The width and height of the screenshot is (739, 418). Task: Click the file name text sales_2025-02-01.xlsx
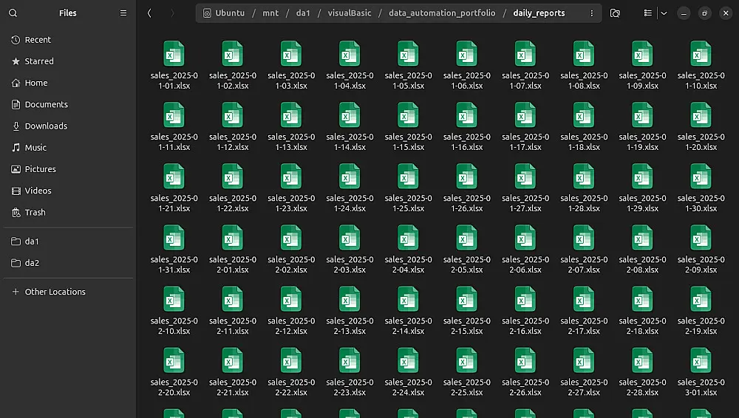(232, 264)
